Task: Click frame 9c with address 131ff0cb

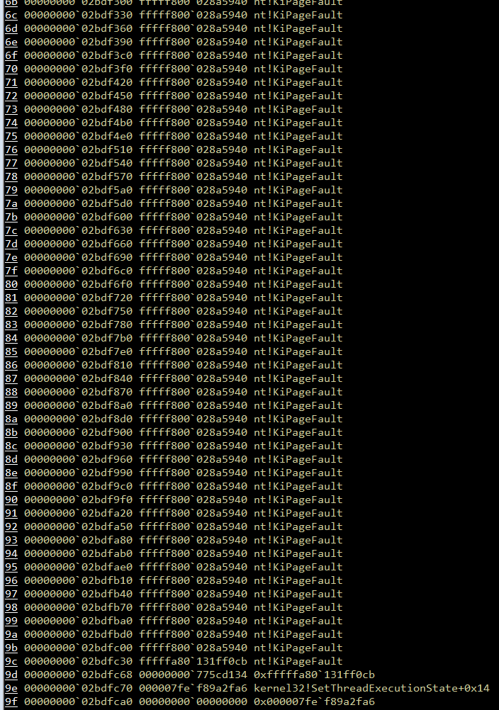Action: (x=11, y=661)
